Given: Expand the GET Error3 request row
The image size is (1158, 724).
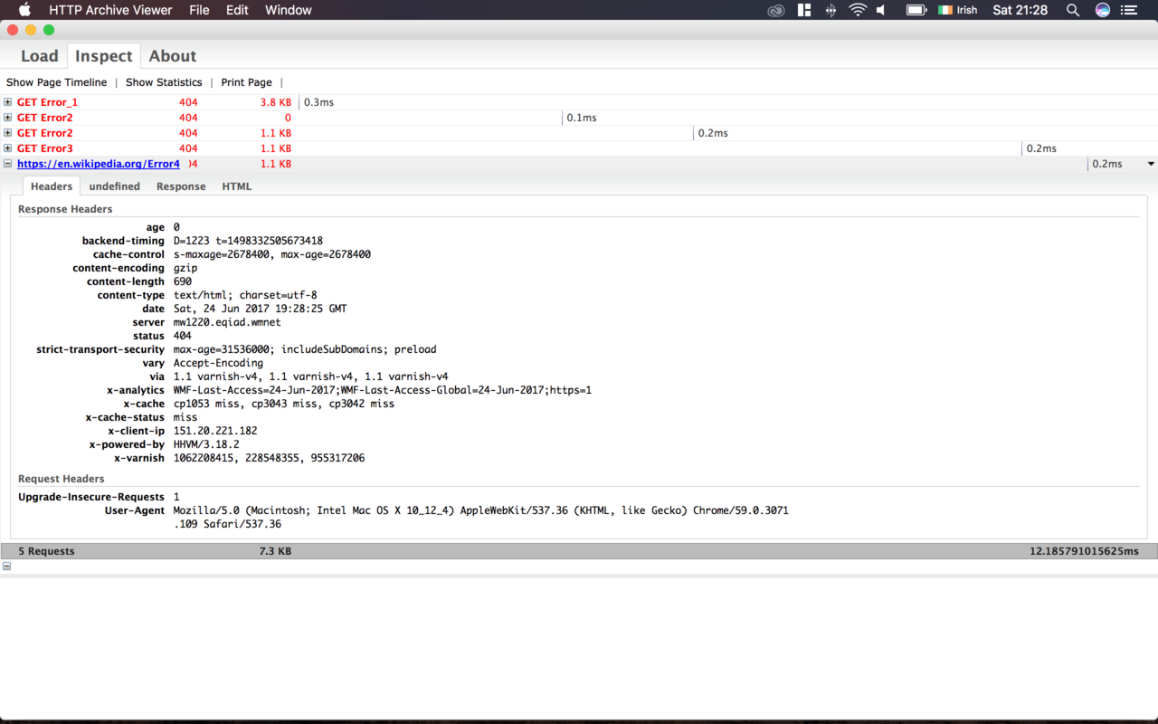Looking at the screenshot, I should tap(8, 148).
